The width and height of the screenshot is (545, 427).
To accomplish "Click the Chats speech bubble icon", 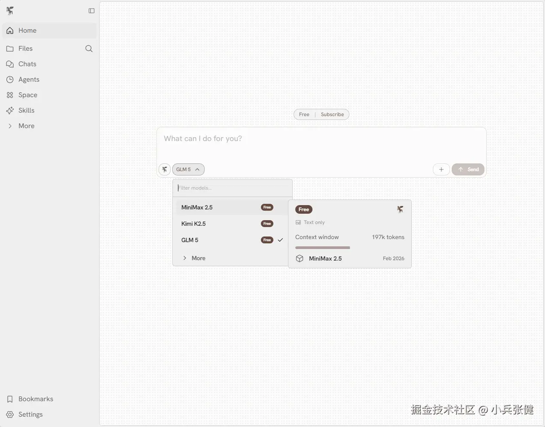I will pos(10,64).
